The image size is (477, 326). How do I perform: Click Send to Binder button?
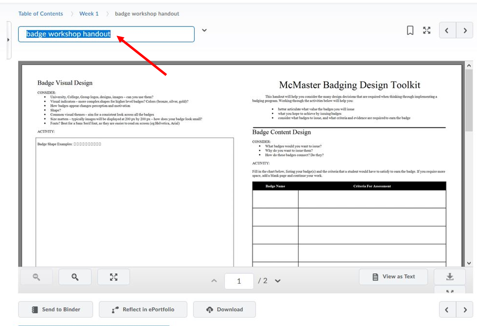(x=55, y=310)
